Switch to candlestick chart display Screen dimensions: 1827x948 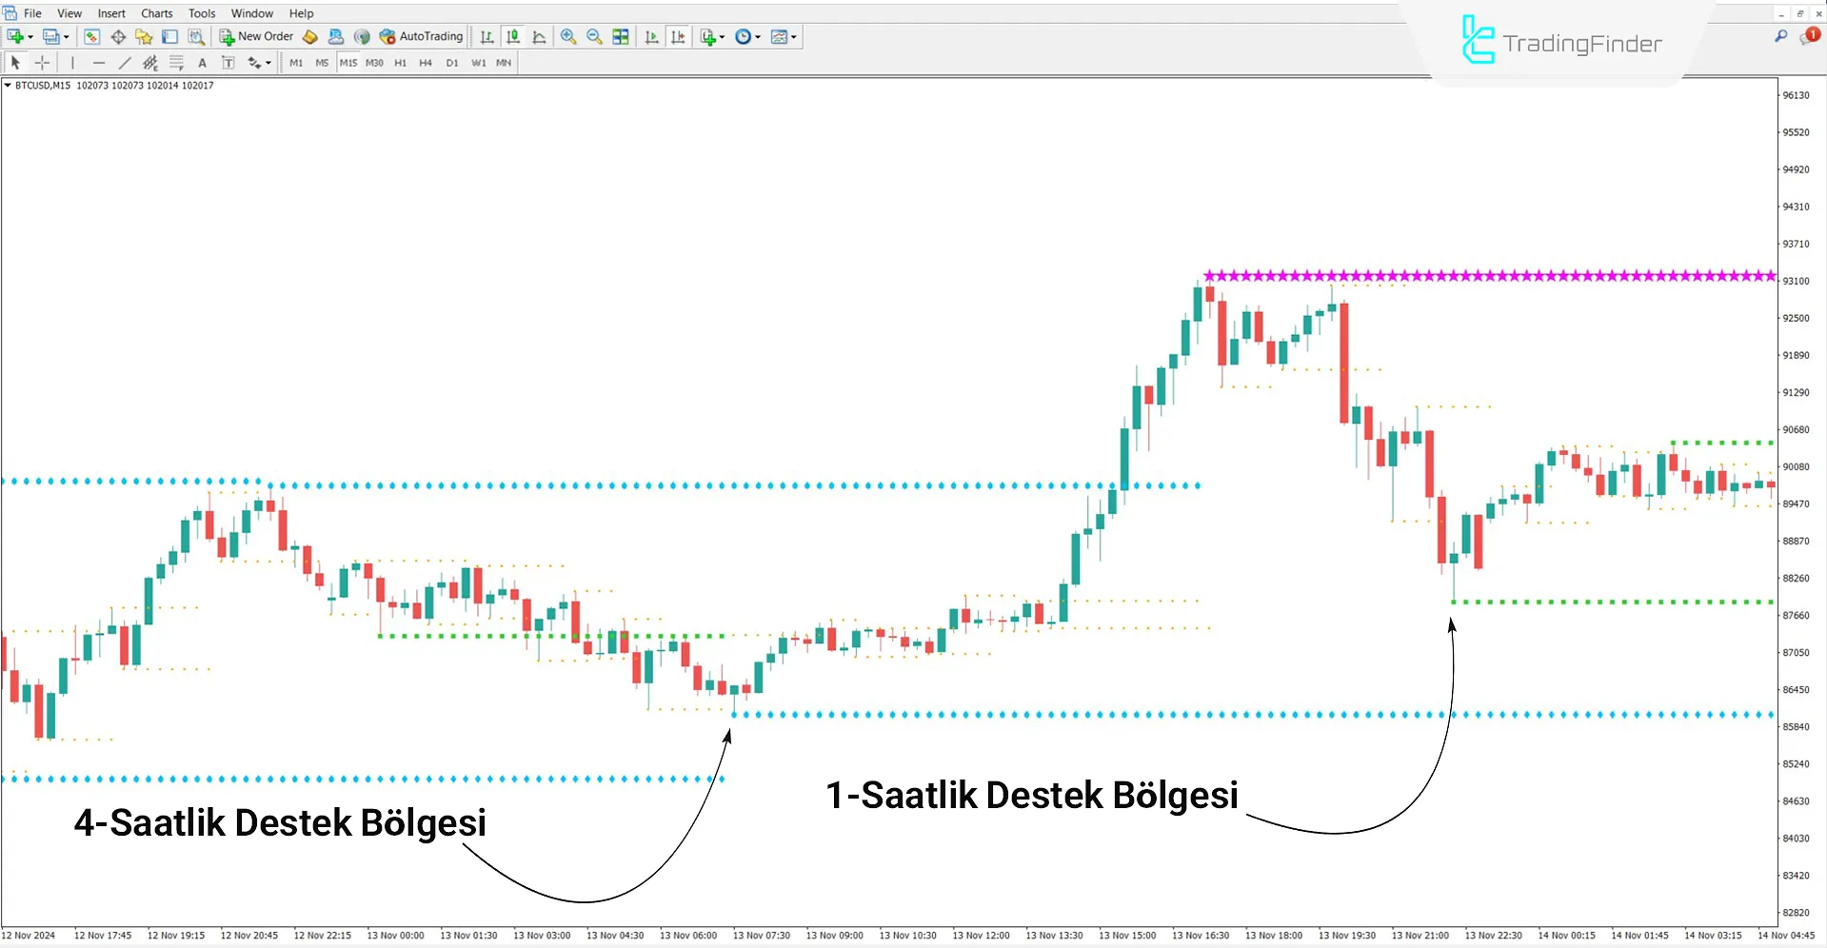coord(513,37)
